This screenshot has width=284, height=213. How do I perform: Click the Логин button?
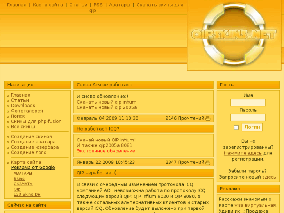[x=252, y=127]
